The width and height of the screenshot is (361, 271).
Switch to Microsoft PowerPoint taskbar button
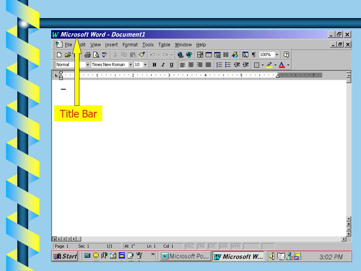pos(185,256)
